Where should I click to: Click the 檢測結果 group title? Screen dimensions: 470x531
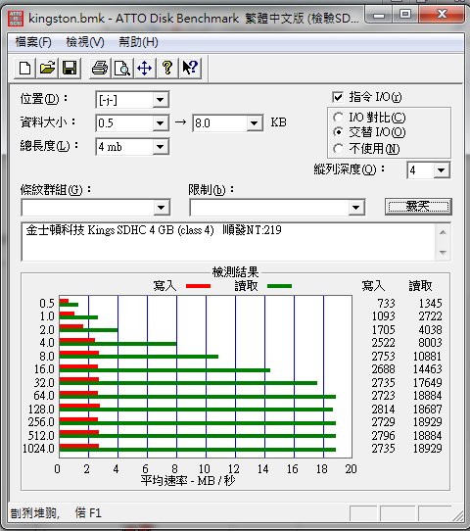coord(236,272)
